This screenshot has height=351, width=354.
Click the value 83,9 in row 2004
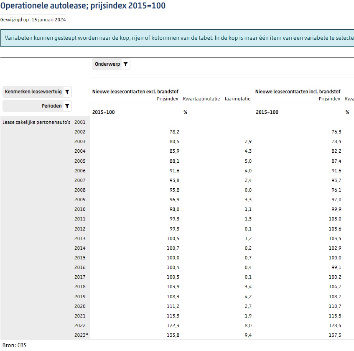pos(174,151)
